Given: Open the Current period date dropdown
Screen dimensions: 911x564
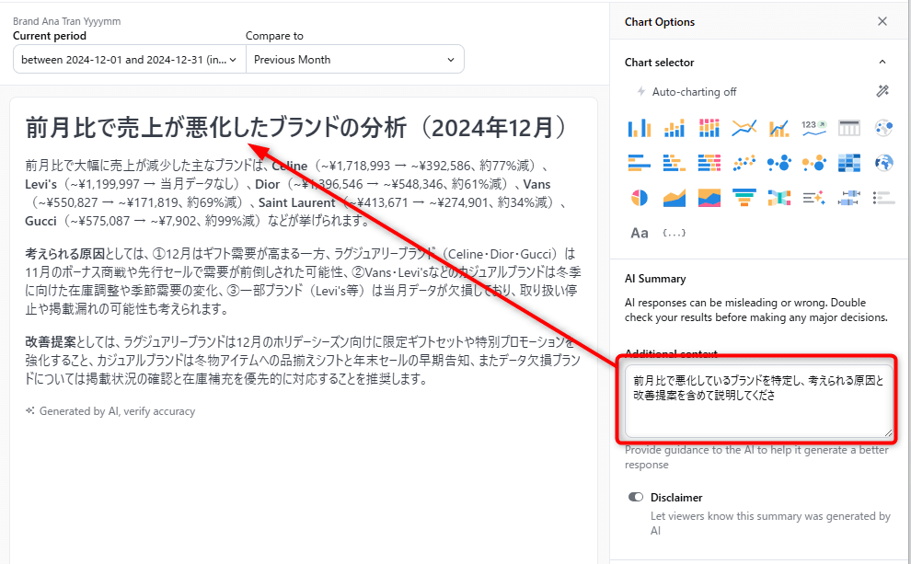Looking at the screenshot, I should [130, 59].
